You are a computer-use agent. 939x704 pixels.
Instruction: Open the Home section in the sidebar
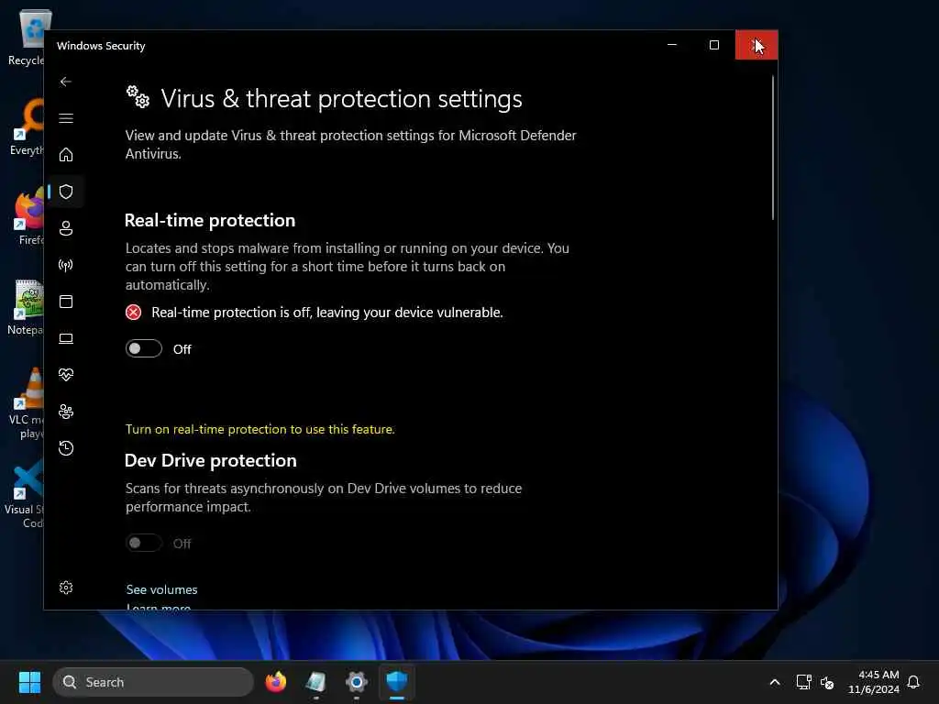[x=66, y=155]
